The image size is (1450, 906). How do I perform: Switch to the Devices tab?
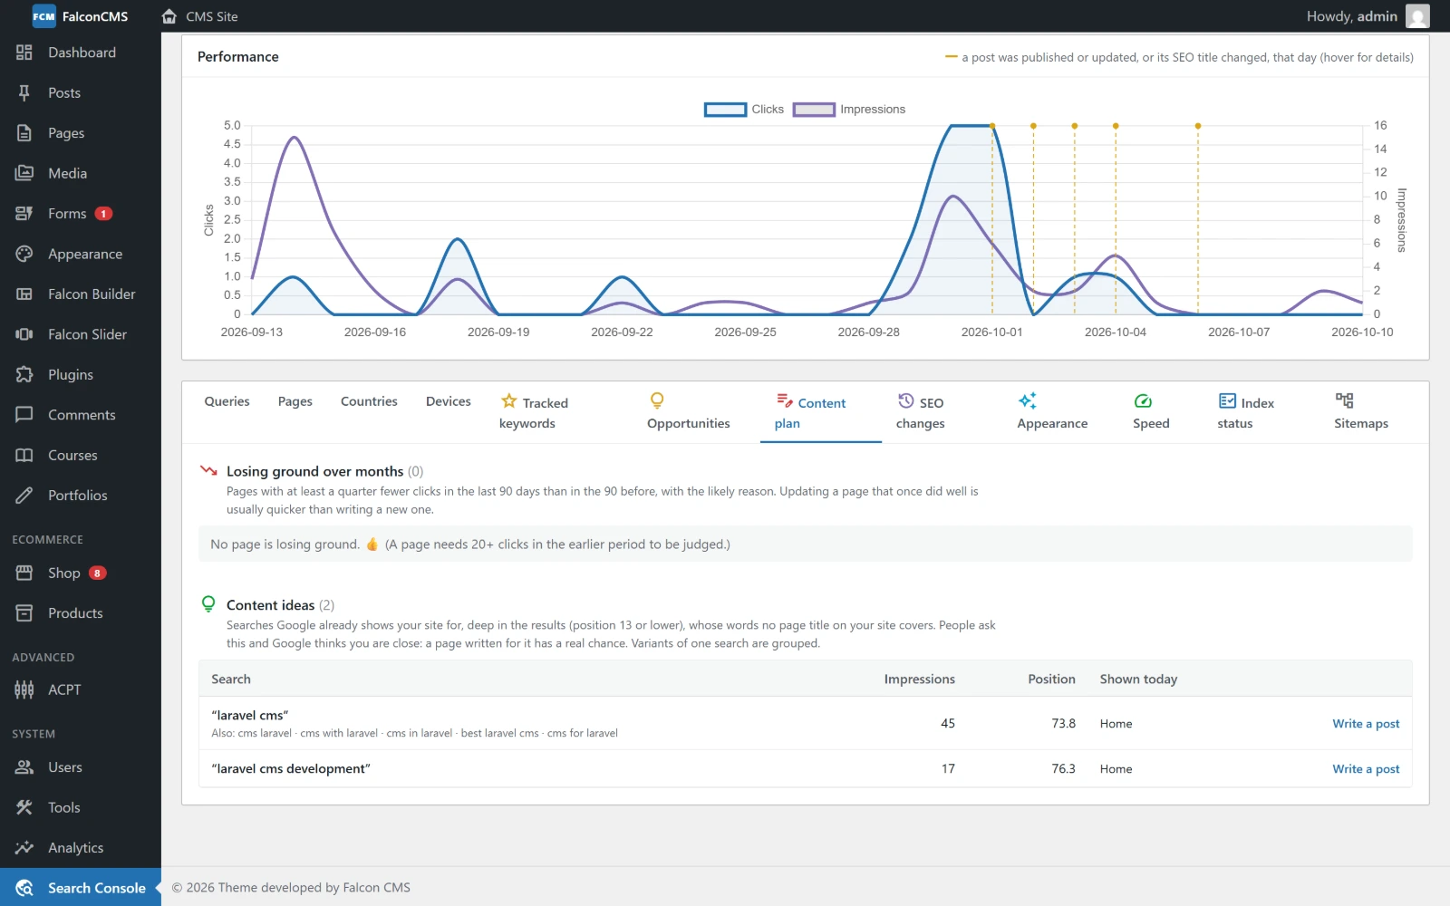(449, 401)
